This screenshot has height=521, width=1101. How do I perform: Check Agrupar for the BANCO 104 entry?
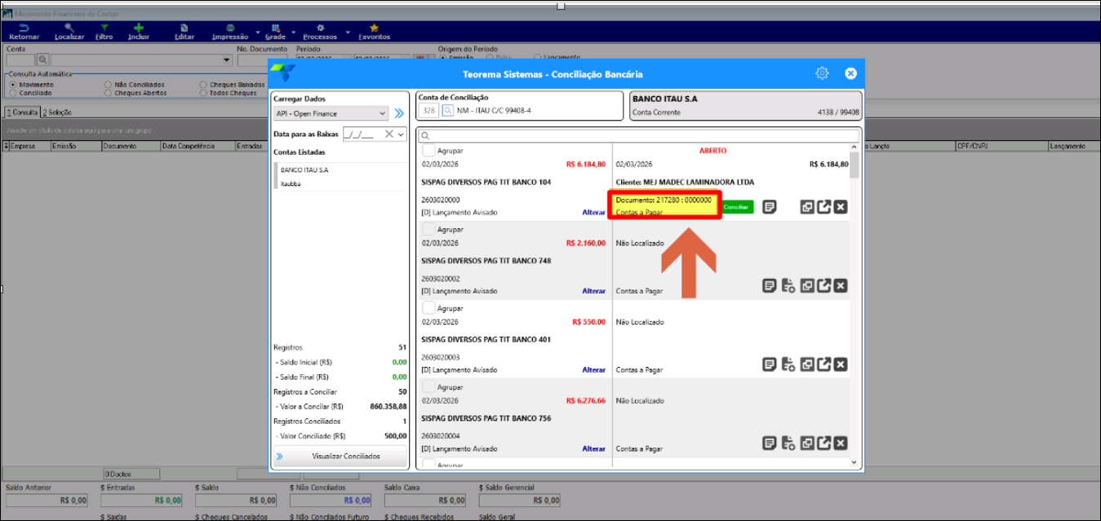[428, 151]
